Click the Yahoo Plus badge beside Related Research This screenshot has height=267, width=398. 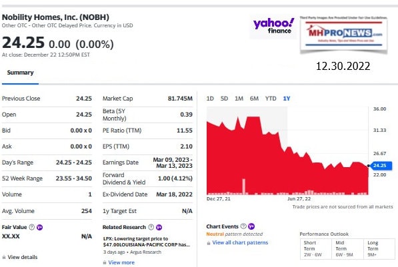(x=159, y=227)
